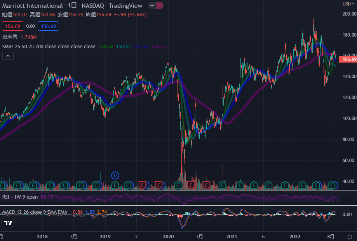Click the earnings marker directly below the D marker
The height and width of the screenshot is (241, 357).
115,185
